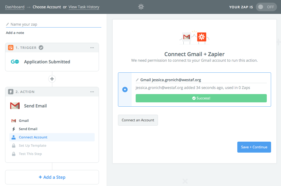Image resolution: width=281 pixels, height=186 pixels.
Task: Click the orange Zapier logo in illustration
Action: pyautogui.click(x=202, y=37)
